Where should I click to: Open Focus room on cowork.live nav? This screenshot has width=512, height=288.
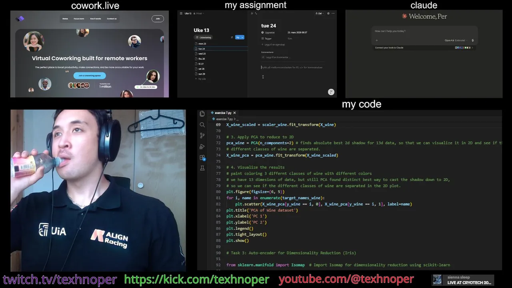click(79, 19)
